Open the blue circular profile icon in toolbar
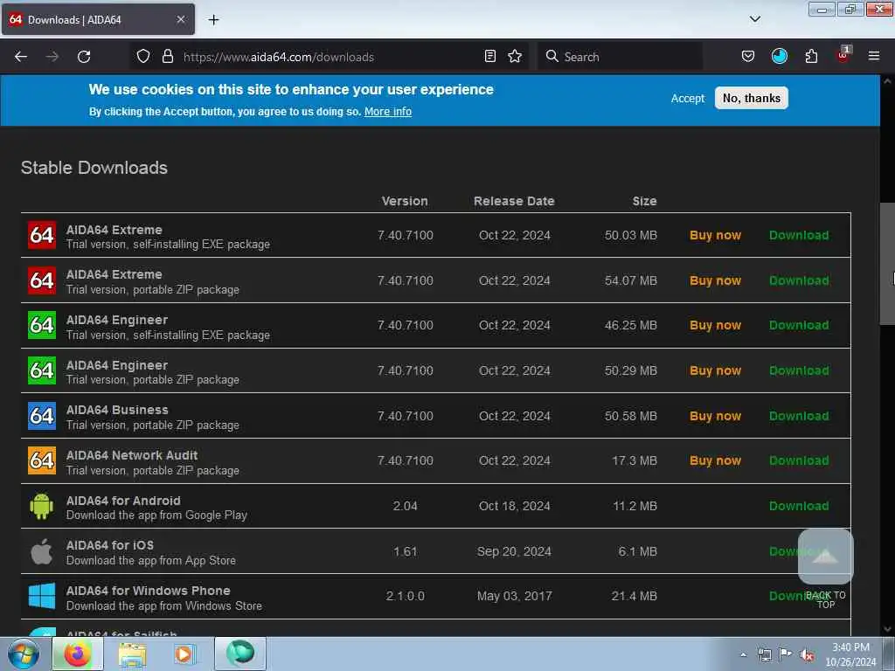895x671 pixels. [x=779, y=57]
